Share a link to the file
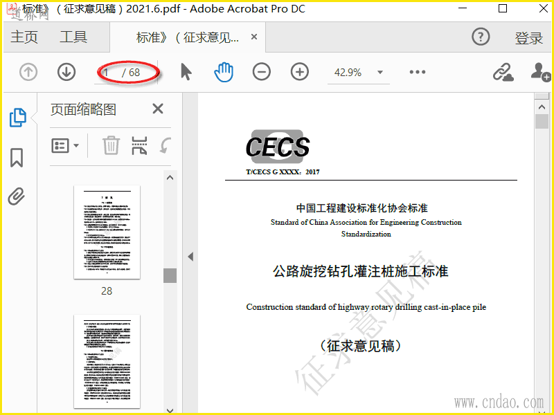This screenshot has width=554, height=415. coord(503,72)
